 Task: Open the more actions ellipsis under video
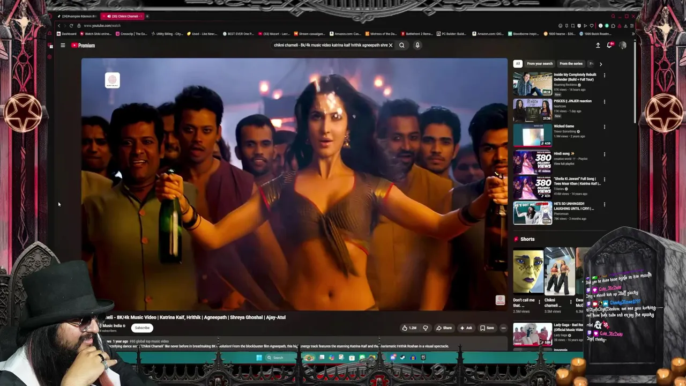point(503,328)
